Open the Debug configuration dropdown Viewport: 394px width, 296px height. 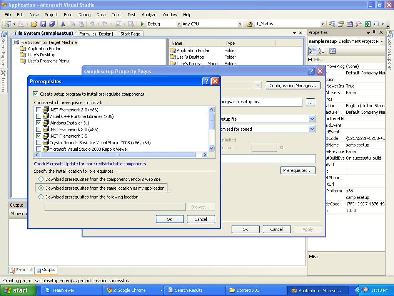coord(179,24)
